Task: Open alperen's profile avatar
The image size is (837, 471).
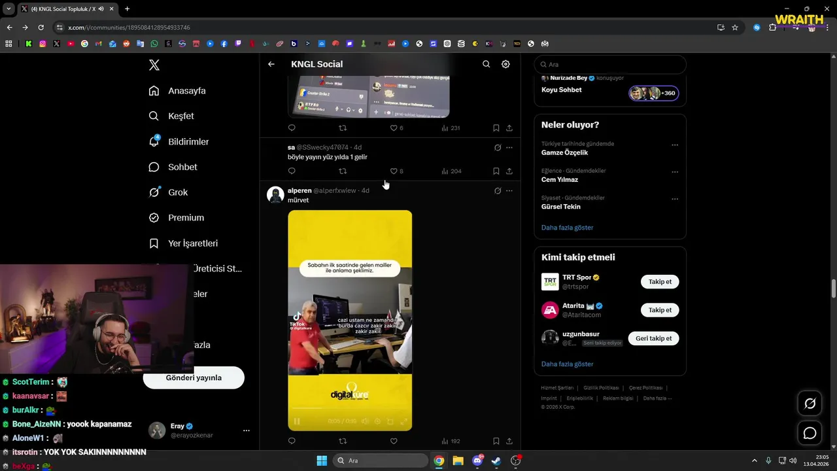Action: [275, 195]
